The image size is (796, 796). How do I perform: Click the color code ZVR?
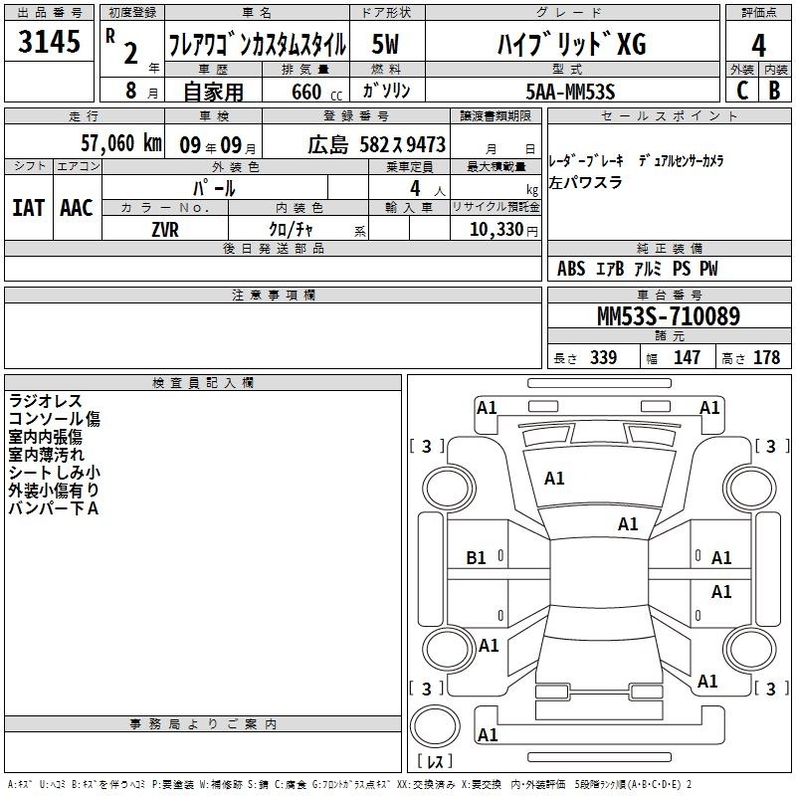(x=165, y=228)
